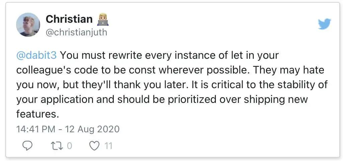Like the tweet with the heart icon
The width and height of the screenshot is (343, 161).
94,146
